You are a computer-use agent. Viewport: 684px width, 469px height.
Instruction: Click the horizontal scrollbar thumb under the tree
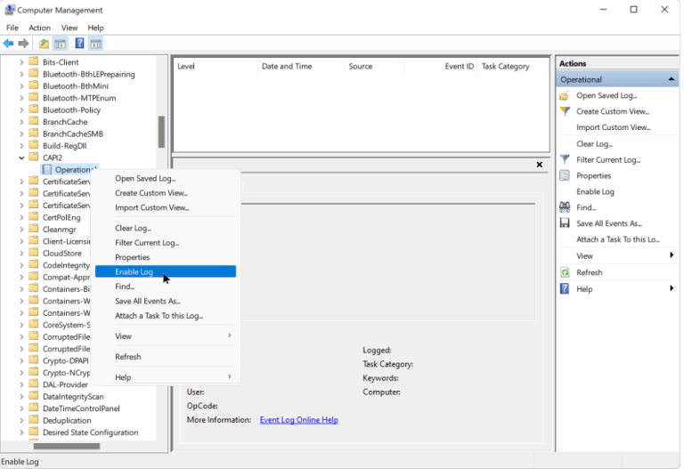coord(67,447)
